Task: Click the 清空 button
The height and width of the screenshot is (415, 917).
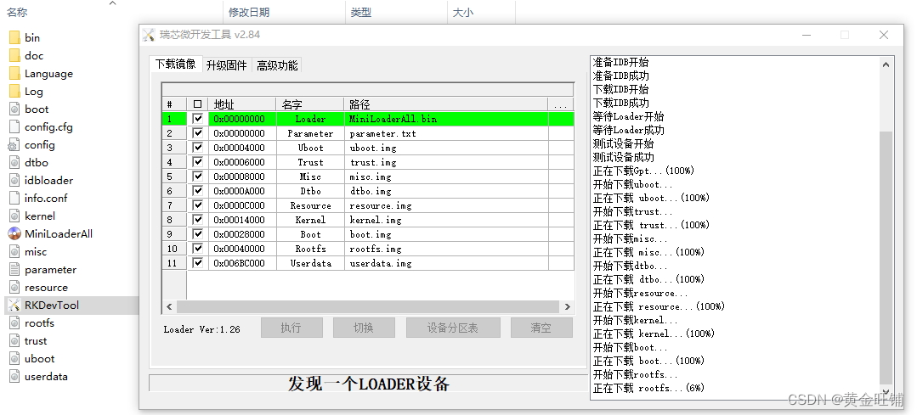Action: [x=541, y=328]
